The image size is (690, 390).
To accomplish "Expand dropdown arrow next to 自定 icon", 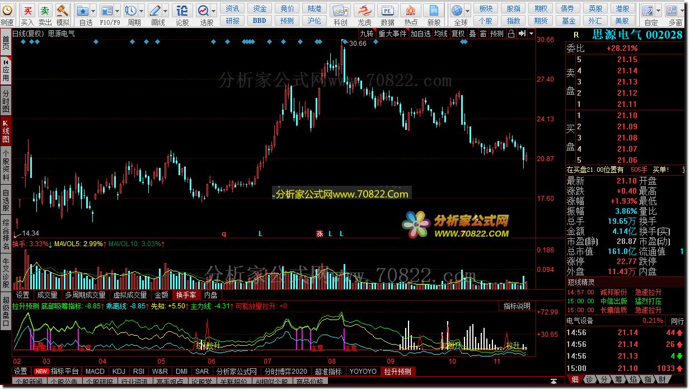I will tap(659, 10).
